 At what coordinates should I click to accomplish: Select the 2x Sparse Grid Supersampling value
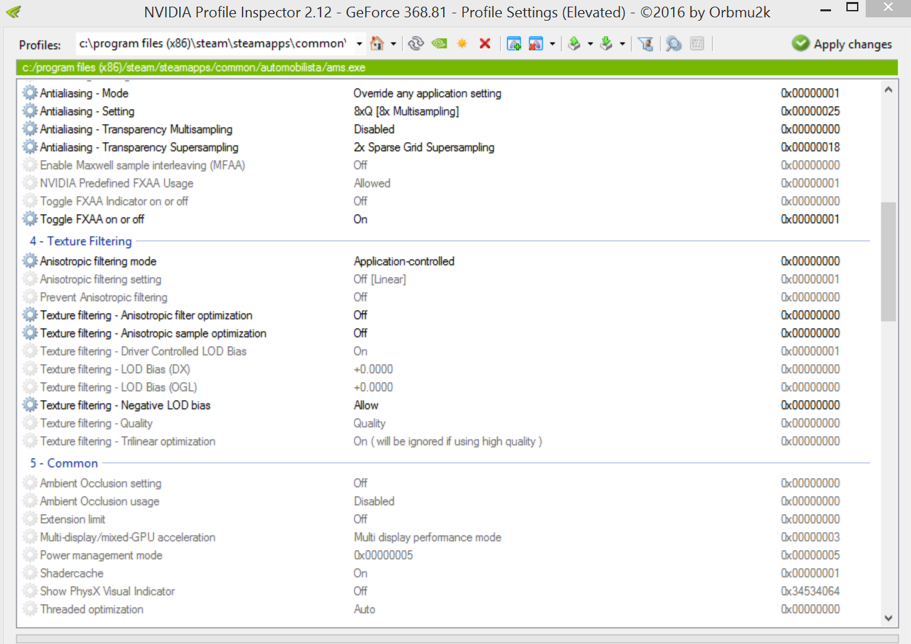point(424,147)
